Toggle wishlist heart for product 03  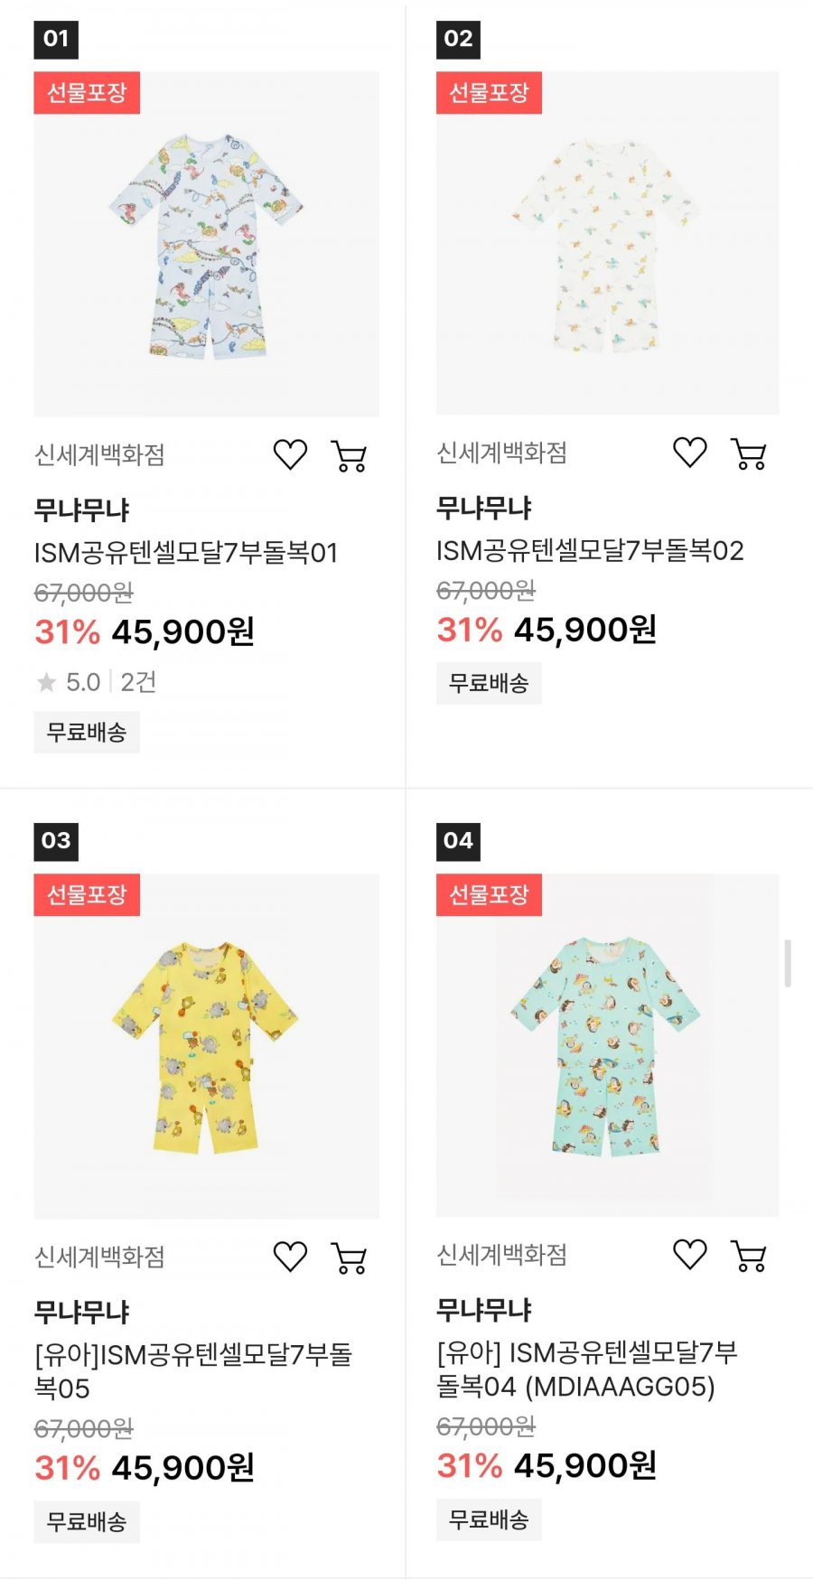290,1257
